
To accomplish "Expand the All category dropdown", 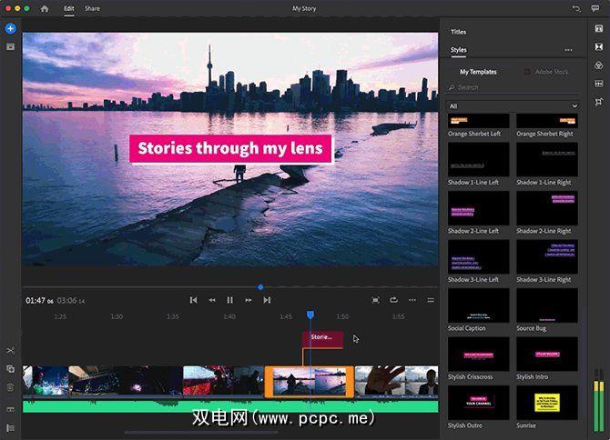I will pos(513,106).
